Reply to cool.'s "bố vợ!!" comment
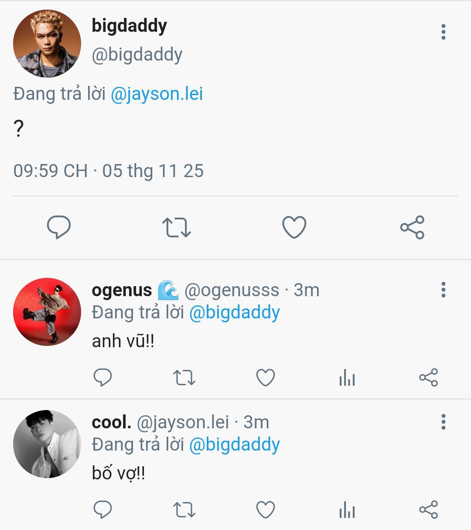This screenshot has width=471, height=530. 103,509
